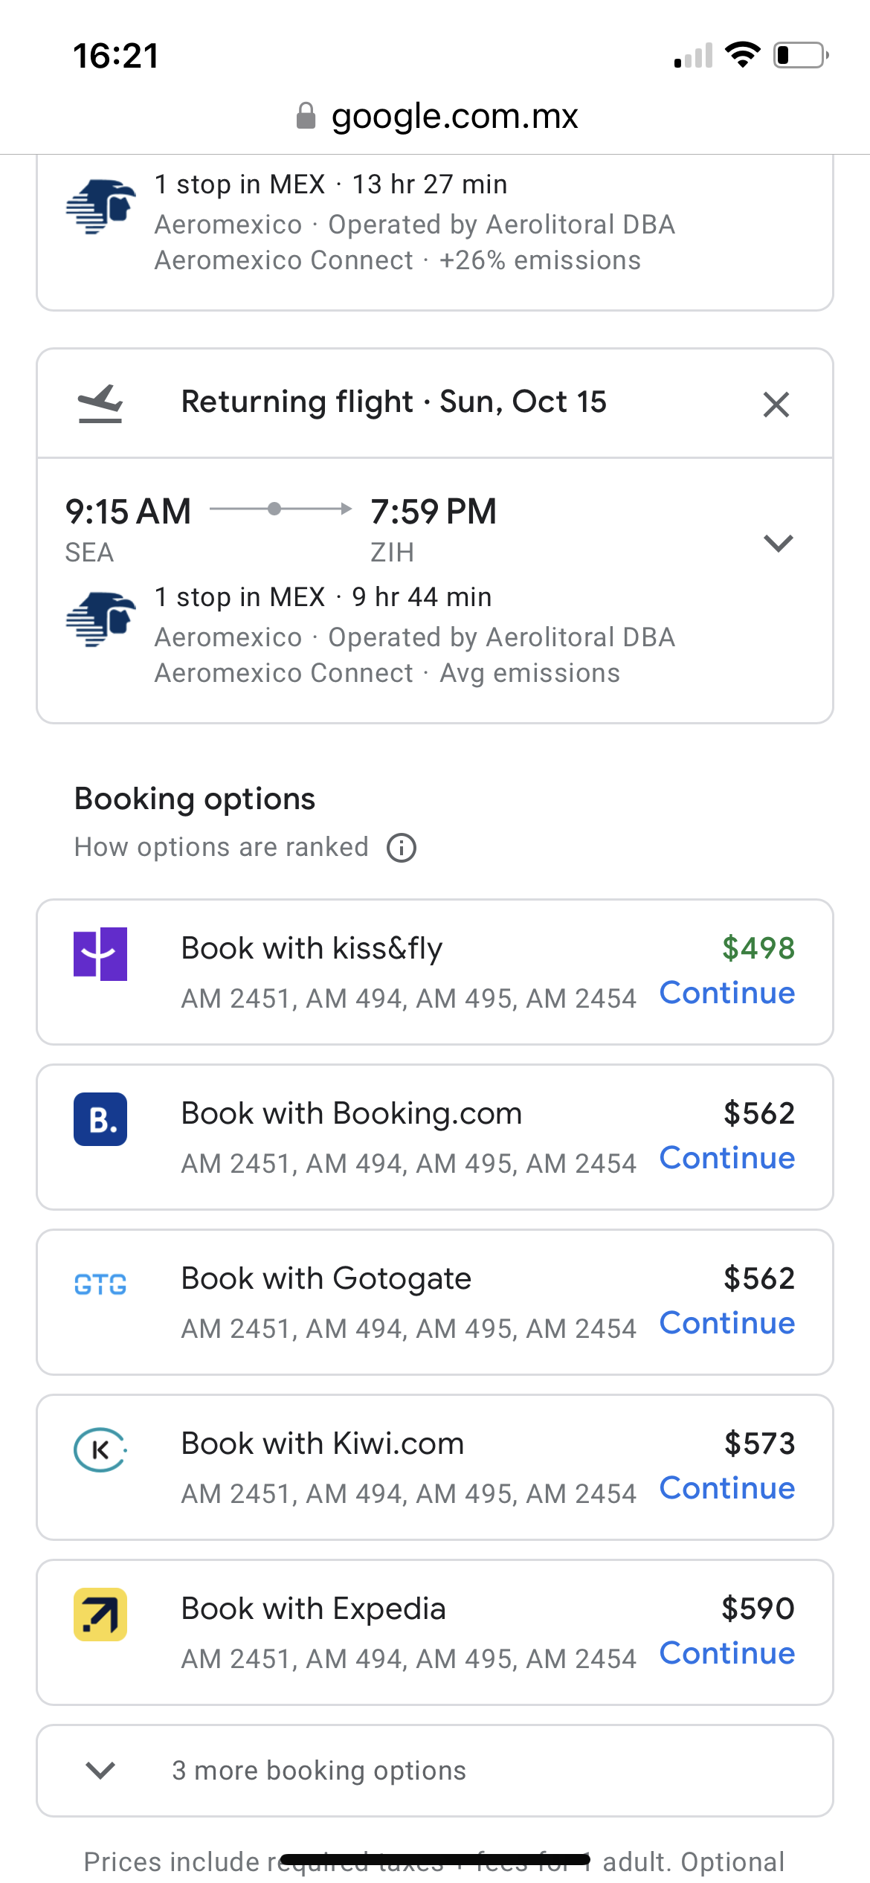The width and height of the screenshot is (870, 1883).
Task: Tap the Gotogate GTG logo
Action: 100,1284
